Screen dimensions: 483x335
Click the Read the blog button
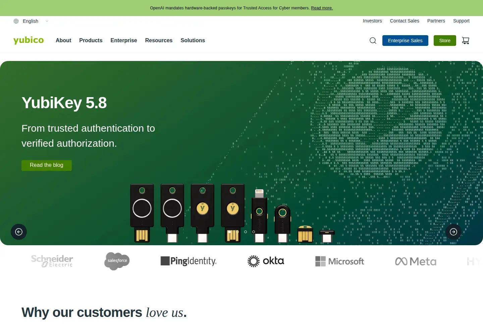pos(47,165)
